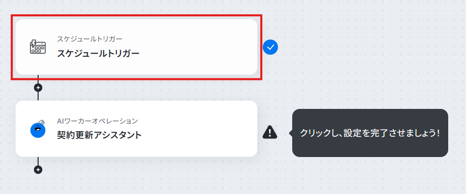This screenshot has width=466, height=194.
Task: Click the dark tooltip saying 設定を完了させましょう
Action: [x=370, y=133]
